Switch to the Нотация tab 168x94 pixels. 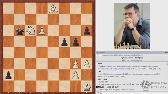tap(99, 55)
